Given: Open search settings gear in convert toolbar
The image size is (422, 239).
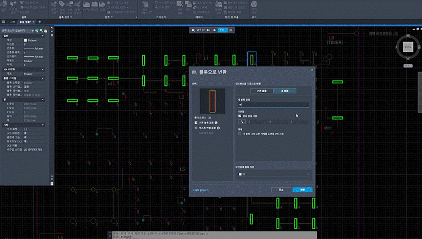Looking at the screenshot, I should click(x=193, y=30).
